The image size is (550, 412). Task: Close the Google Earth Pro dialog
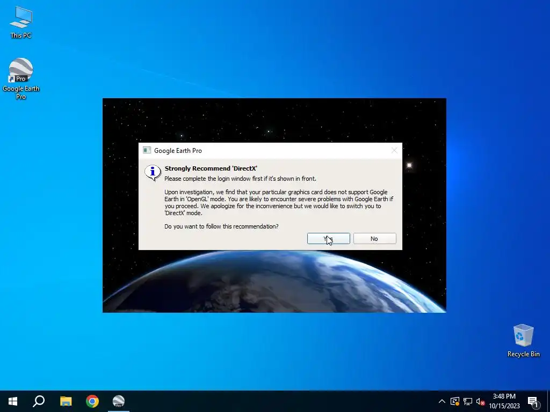(x=394, y=151)
